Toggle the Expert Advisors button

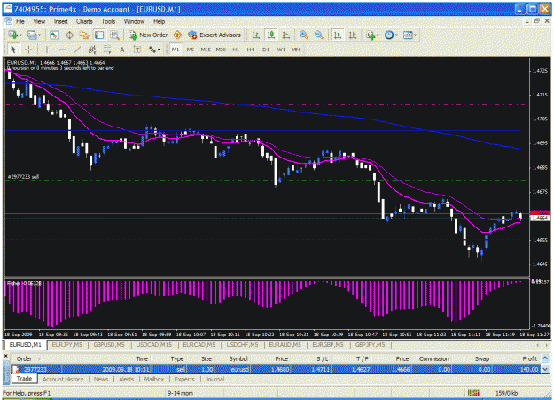click(215, 35)
